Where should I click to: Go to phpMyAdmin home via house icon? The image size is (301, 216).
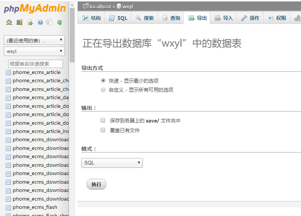[9, 23]
